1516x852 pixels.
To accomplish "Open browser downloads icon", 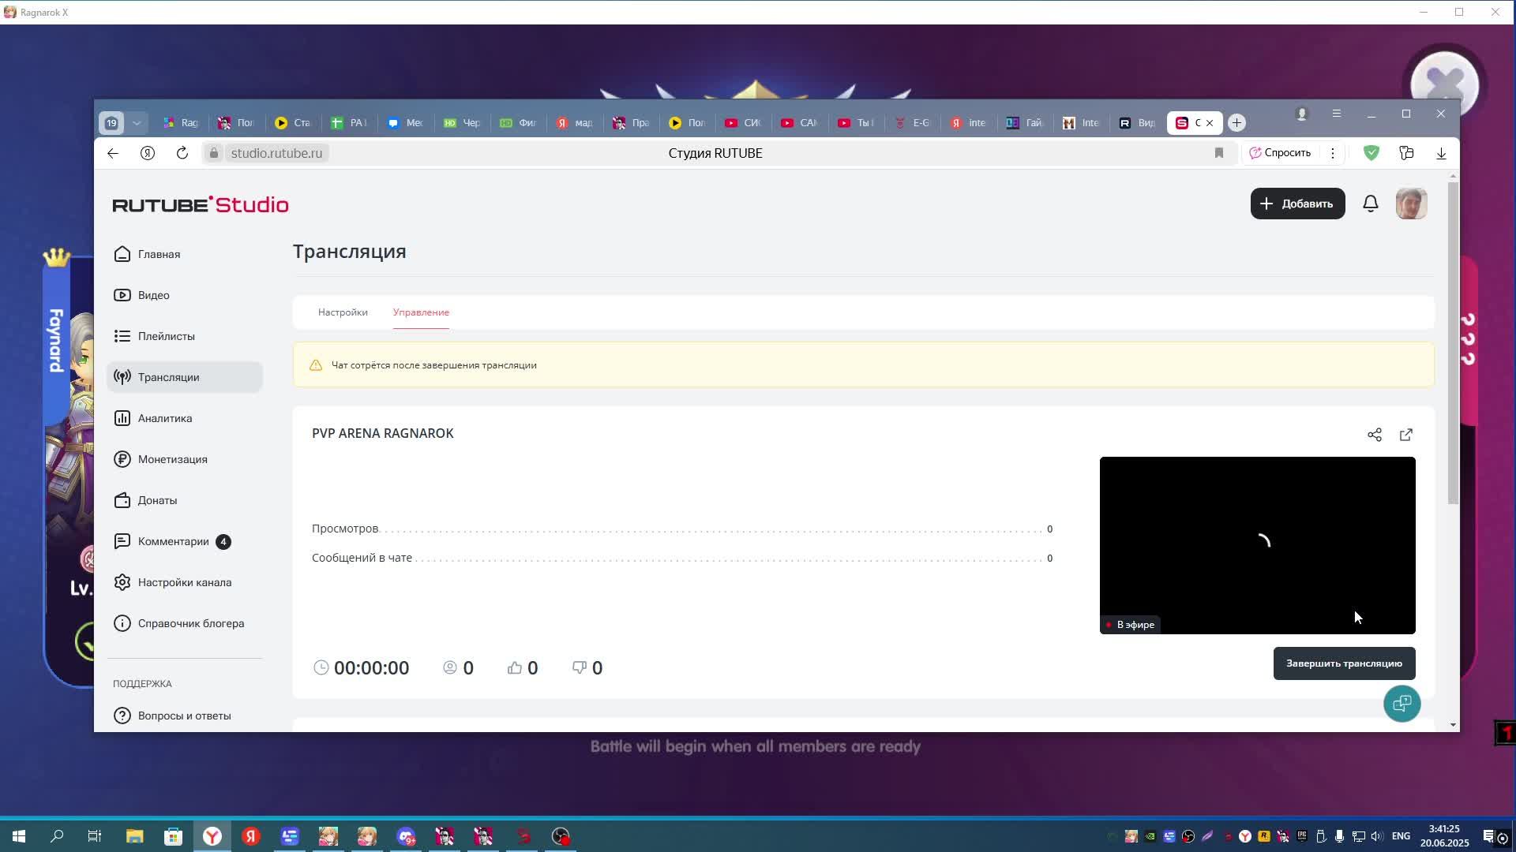I will [x=1441, y=153].
